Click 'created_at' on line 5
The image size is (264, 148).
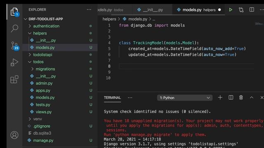click(140, 49)
